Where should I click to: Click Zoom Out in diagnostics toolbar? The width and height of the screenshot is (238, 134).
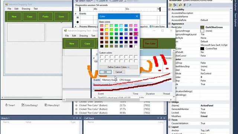click(x=116, y=1)
